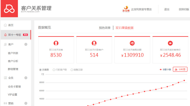
Task: Click the 数据概览 heading
Action: pyautogui.click(x=44, y=27)
